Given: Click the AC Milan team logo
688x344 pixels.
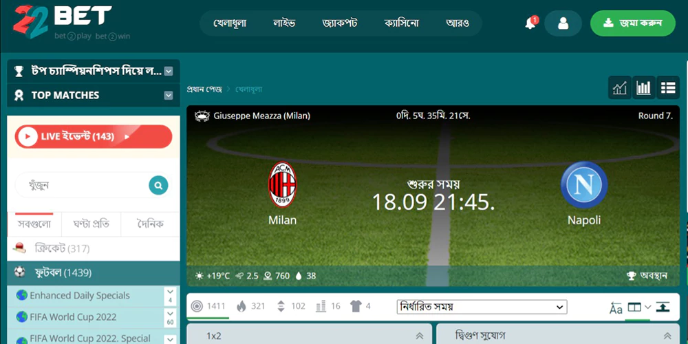Looking at the screenshot, I should [x=283, y=184].
